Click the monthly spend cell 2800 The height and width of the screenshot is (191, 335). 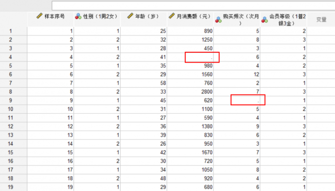coord(190,92)
